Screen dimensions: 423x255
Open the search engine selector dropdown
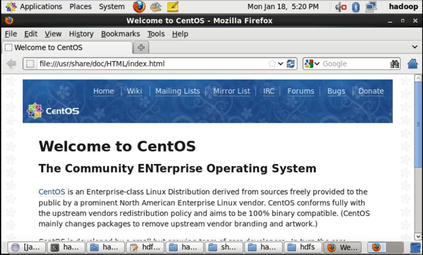[x=312, y=64]
